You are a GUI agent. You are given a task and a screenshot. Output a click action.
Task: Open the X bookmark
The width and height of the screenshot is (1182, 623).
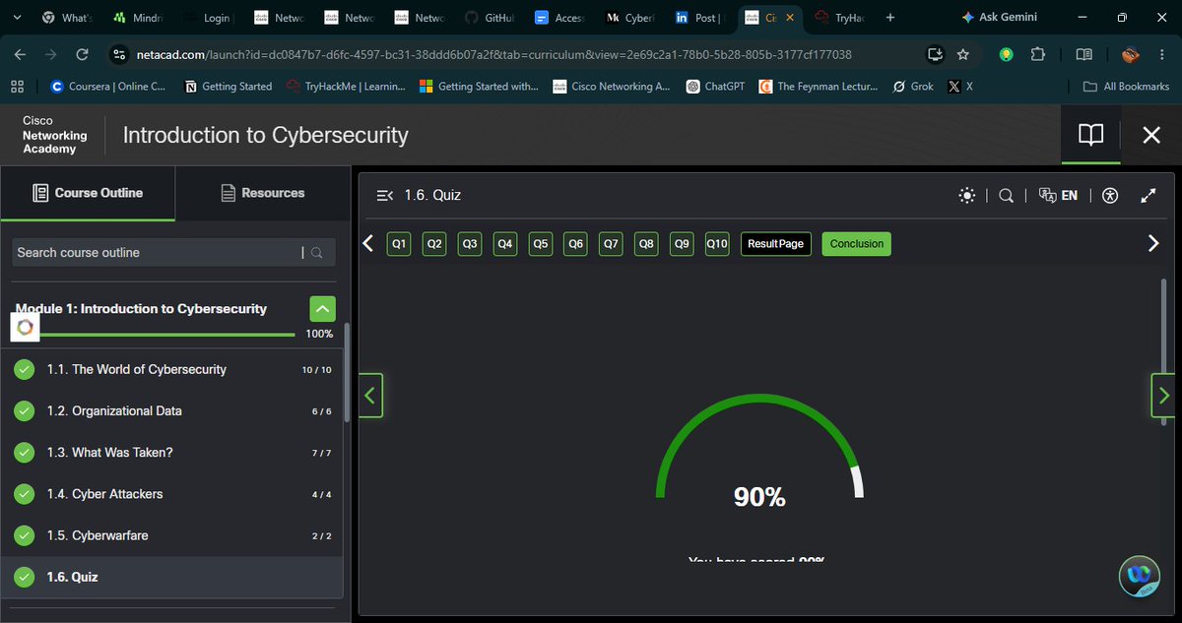[x=960, y=87]
